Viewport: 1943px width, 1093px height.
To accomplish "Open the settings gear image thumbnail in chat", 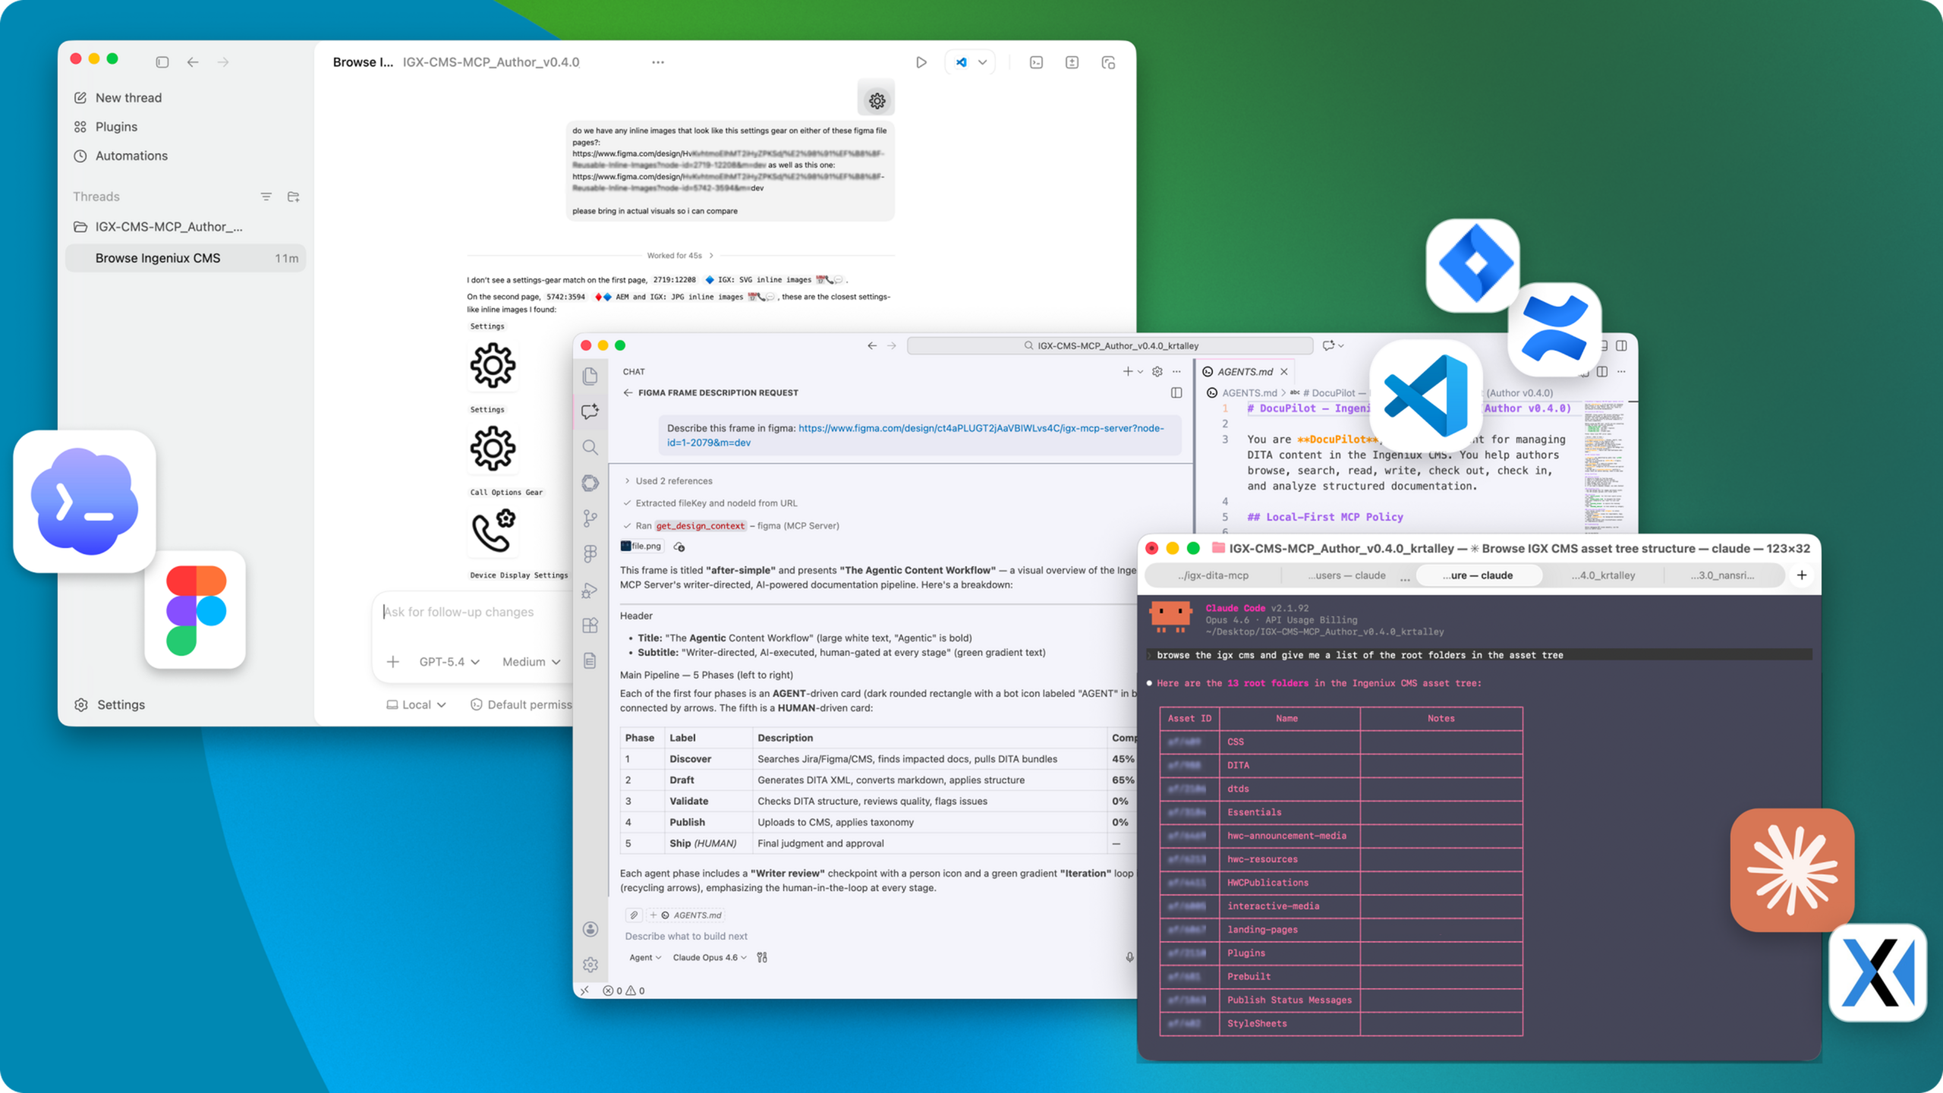I will click(x=877, y=99).
